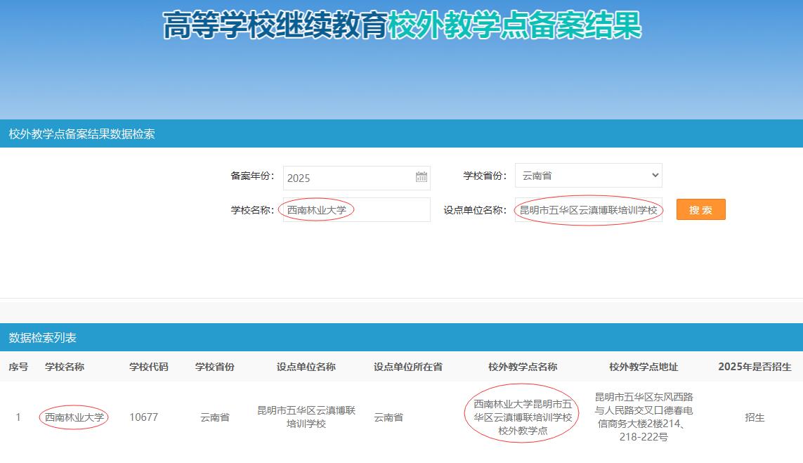Click the 学校名称 input containing 西南林业大学
The width and height of the screenshot is (803, 463).
[356, 210]
